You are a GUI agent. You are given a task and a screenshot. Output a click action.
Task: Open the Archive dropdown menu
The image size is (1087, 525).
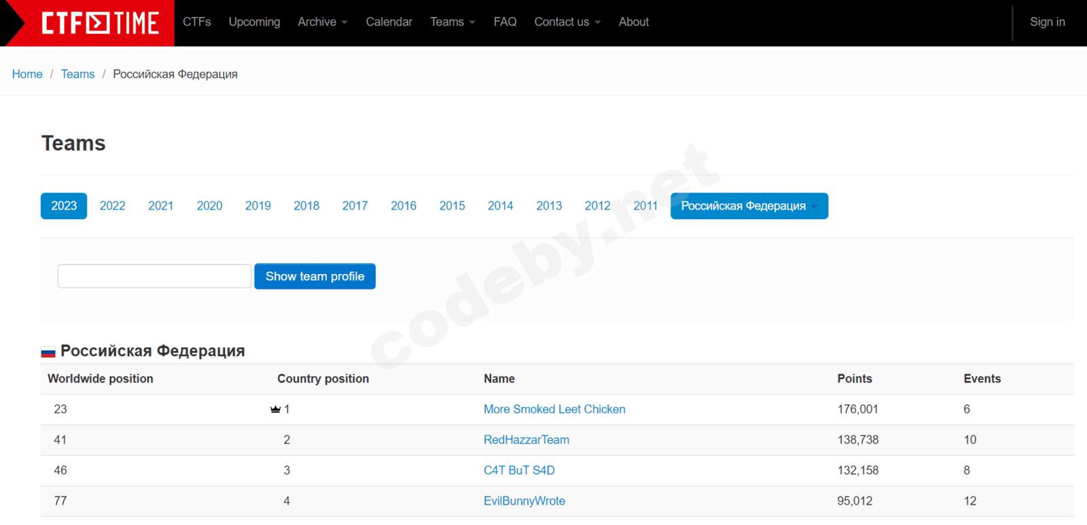point(322,22)
